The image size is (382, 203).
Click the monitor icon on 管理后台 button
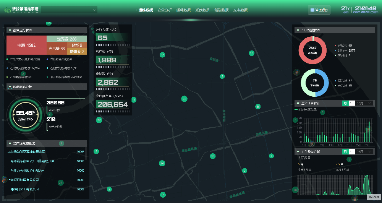point(313,10)
